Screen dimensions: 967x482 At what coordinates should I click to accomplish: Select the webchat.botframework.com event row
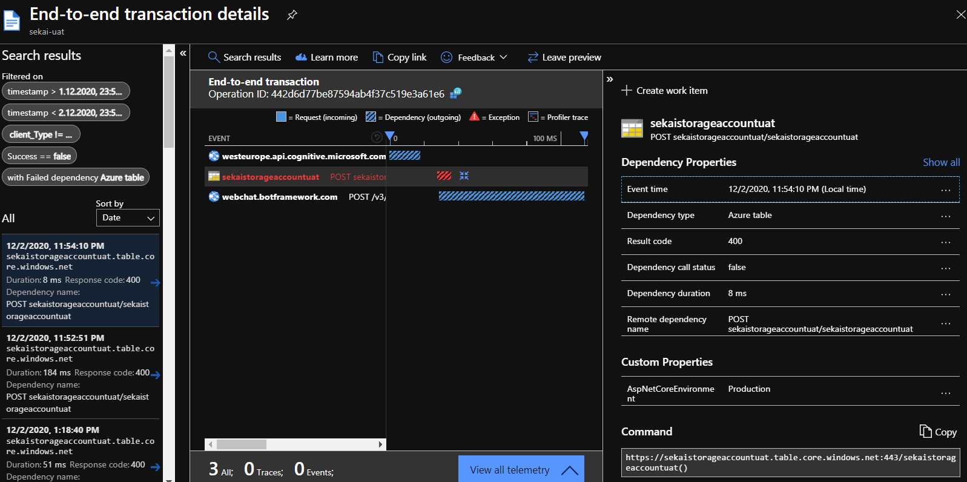[396, 197]
